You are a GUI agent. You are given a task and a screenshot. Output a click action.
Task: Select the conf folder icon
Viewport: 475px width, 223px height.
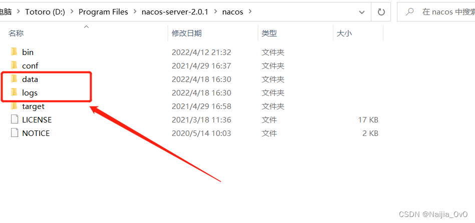pyautogui.click(x=14, y=65)
